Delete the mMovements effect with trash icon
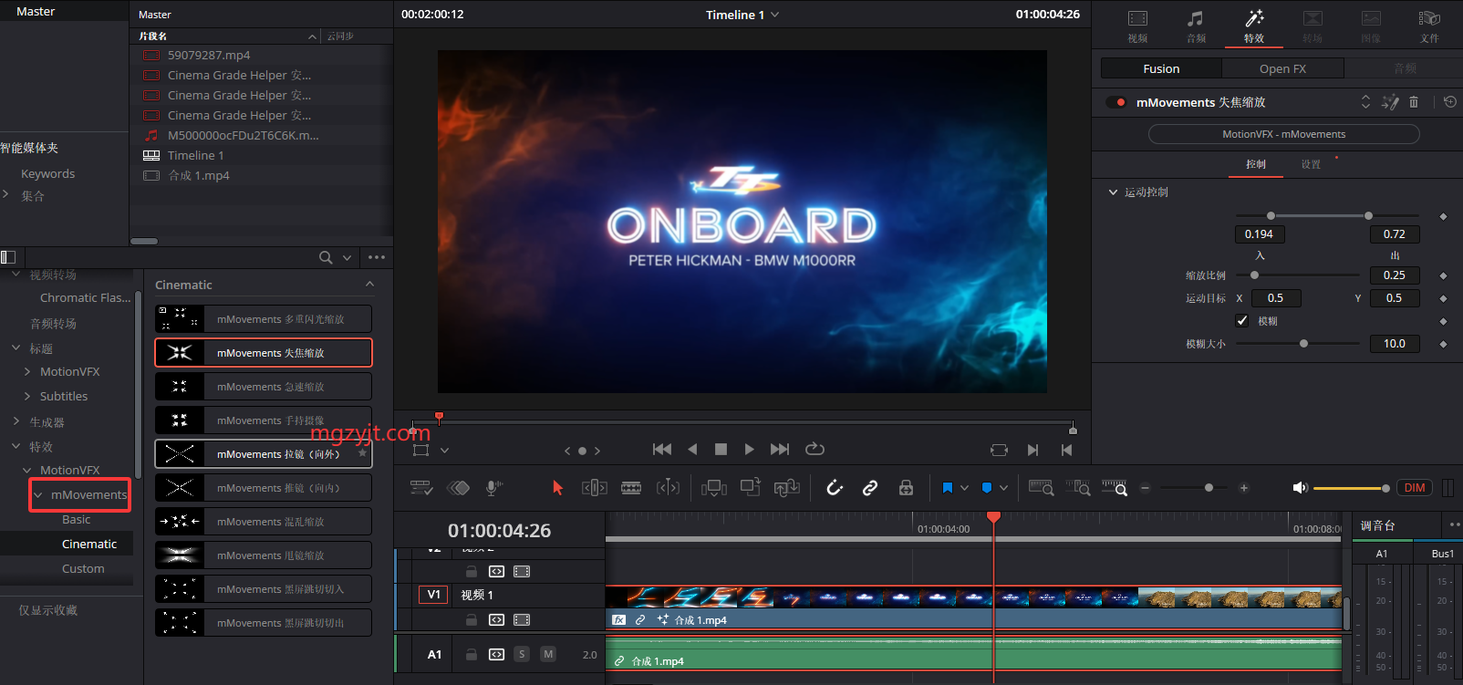The height and width of the screenshot is (685, 1463). coord(1414,102)
